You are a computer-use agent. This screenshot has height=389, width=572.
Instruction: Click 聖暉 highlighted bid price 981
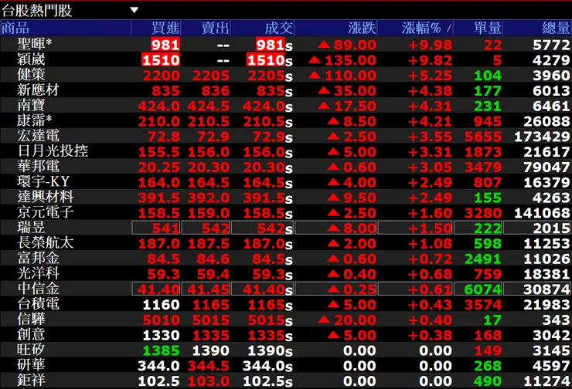coord(165,45)
